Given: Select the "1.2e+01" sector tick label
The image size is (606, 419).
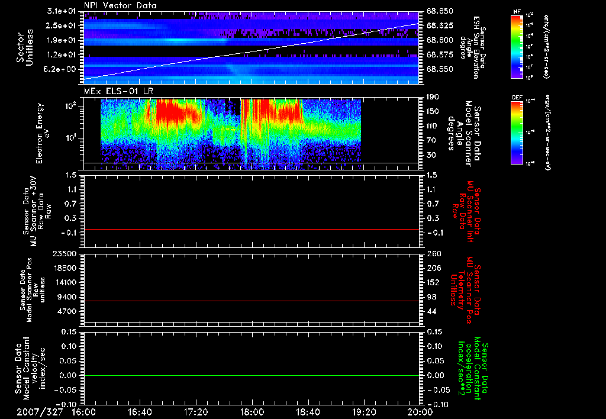Looking at the screenshot, I should click(x=62, y=55).
